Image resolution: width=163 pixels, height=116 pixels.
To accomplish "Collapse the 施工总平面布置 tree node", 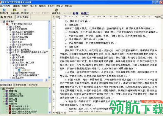I will [x=7, y=29].
